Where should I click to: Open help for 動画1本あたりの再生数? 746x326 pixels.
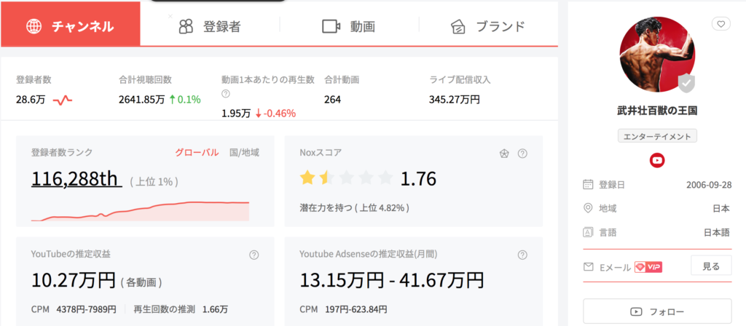tap(226, 94)
